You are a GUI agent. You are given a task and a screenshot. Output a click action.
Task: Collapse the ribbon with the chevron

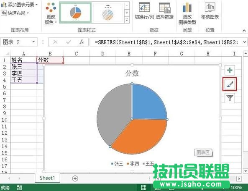pyautogui.click(x=244, y=30)
